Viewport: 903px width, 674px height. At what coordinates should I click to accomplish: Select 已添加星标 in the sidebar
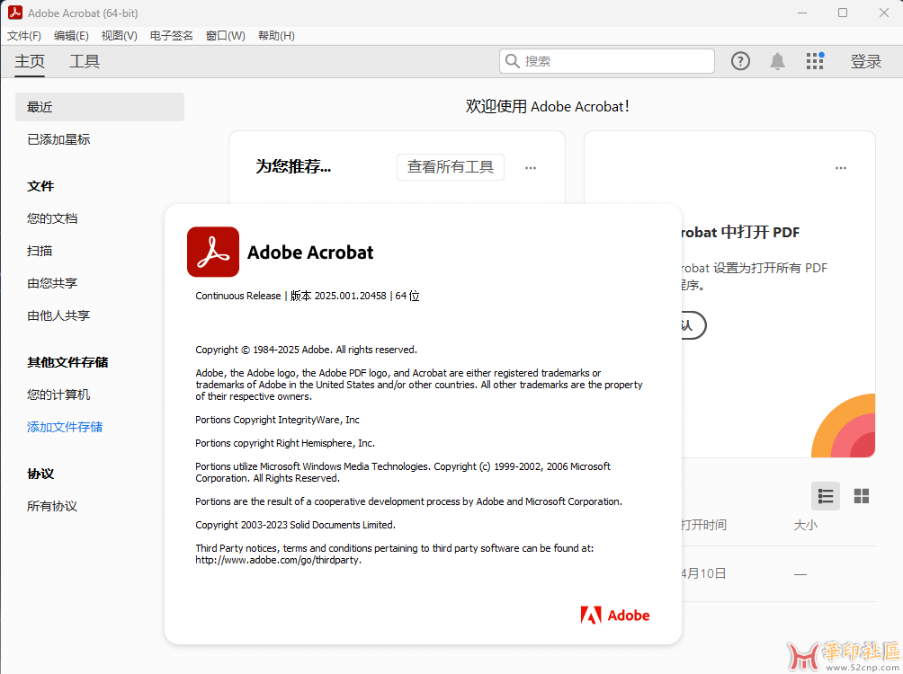(58, 139)
